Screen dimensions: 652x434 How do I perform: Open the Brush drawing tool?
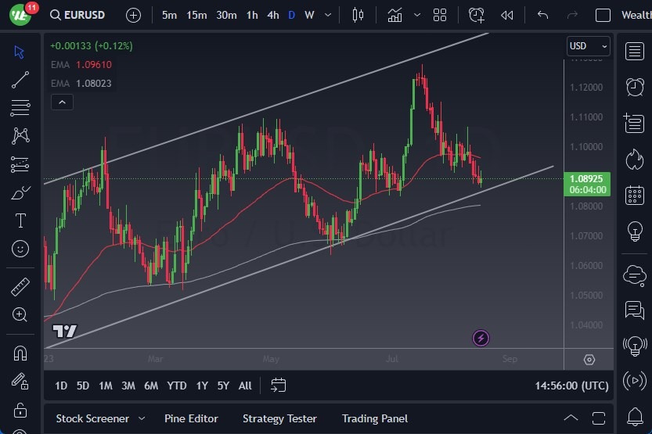pyautogui.click(x=20, y=192)
